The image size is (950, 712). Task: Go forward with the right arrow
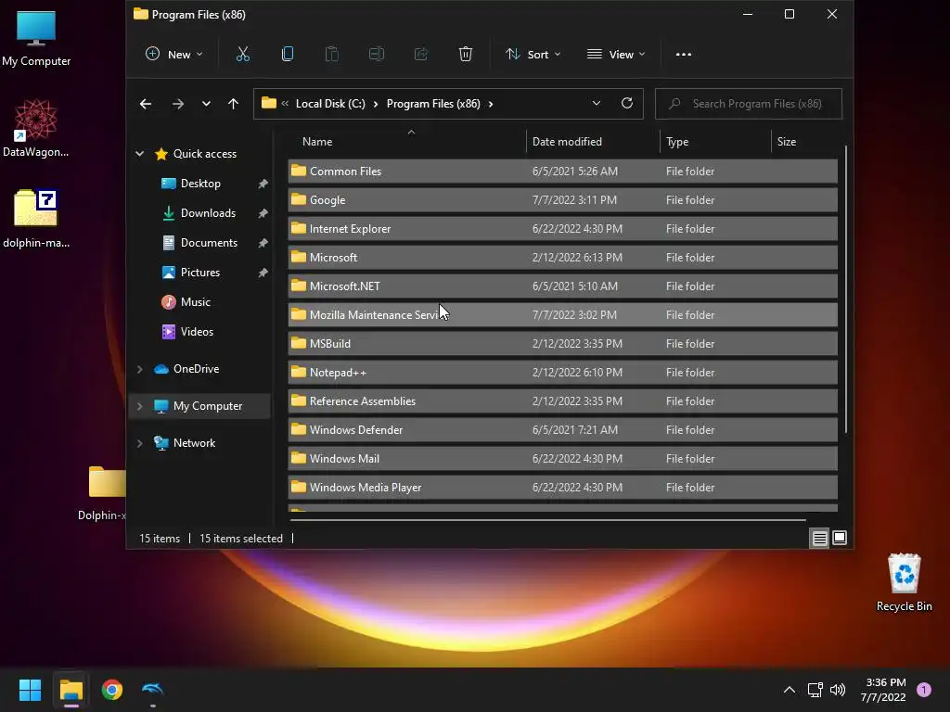pyautogui.click(x=177, y=104)
